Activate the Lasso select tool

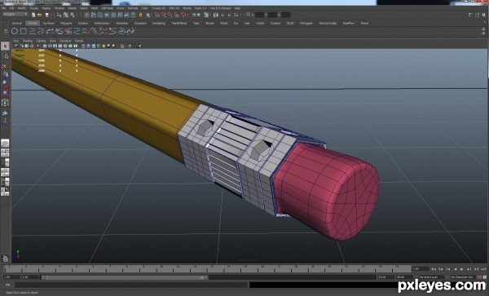(5, 56)
